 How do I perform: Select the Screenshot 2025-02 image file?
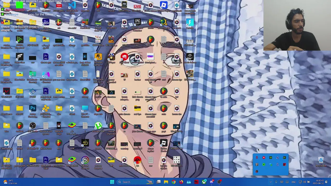(98, 77)
